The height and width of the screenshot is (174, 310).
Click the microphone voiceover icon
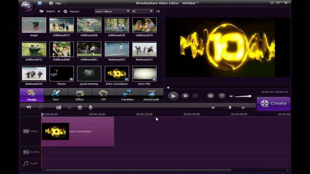click(90, 107)
